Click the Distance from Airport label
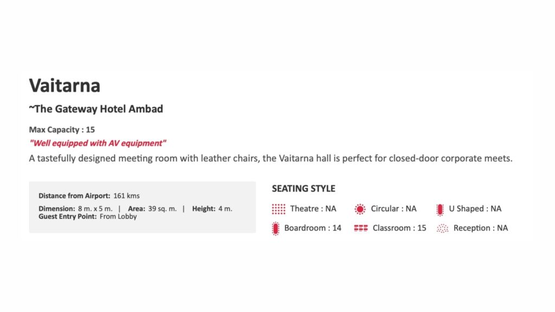Image resolution: width=555 pixels, height=312 pixels. (75, 196)
